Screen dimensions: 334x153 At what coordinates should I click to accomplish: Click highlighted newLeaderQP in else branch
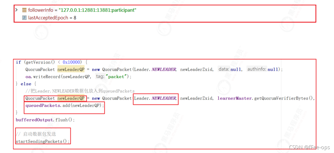tap(71, 98)
